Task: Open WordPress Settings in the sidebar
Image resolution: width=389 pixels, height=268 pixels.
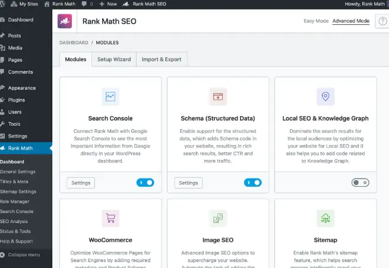Action: [x=18, y=136]
